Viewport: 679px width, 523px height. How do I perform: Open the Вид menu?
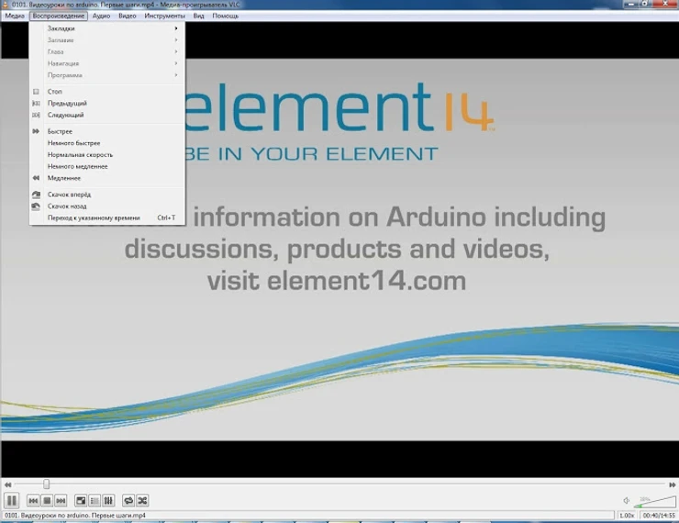pyautogui.click(x=198, y=16)
